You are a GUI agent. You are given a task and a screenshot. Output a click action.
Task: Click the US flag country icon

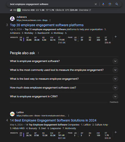click(11, 10)
